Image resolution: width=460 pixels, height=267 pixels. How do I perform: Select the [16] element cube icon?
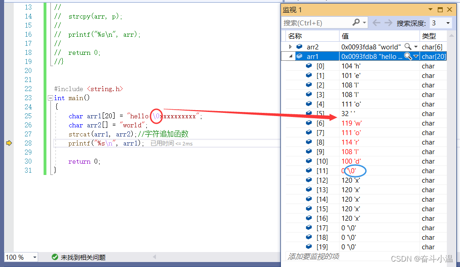tap(309, 218)
